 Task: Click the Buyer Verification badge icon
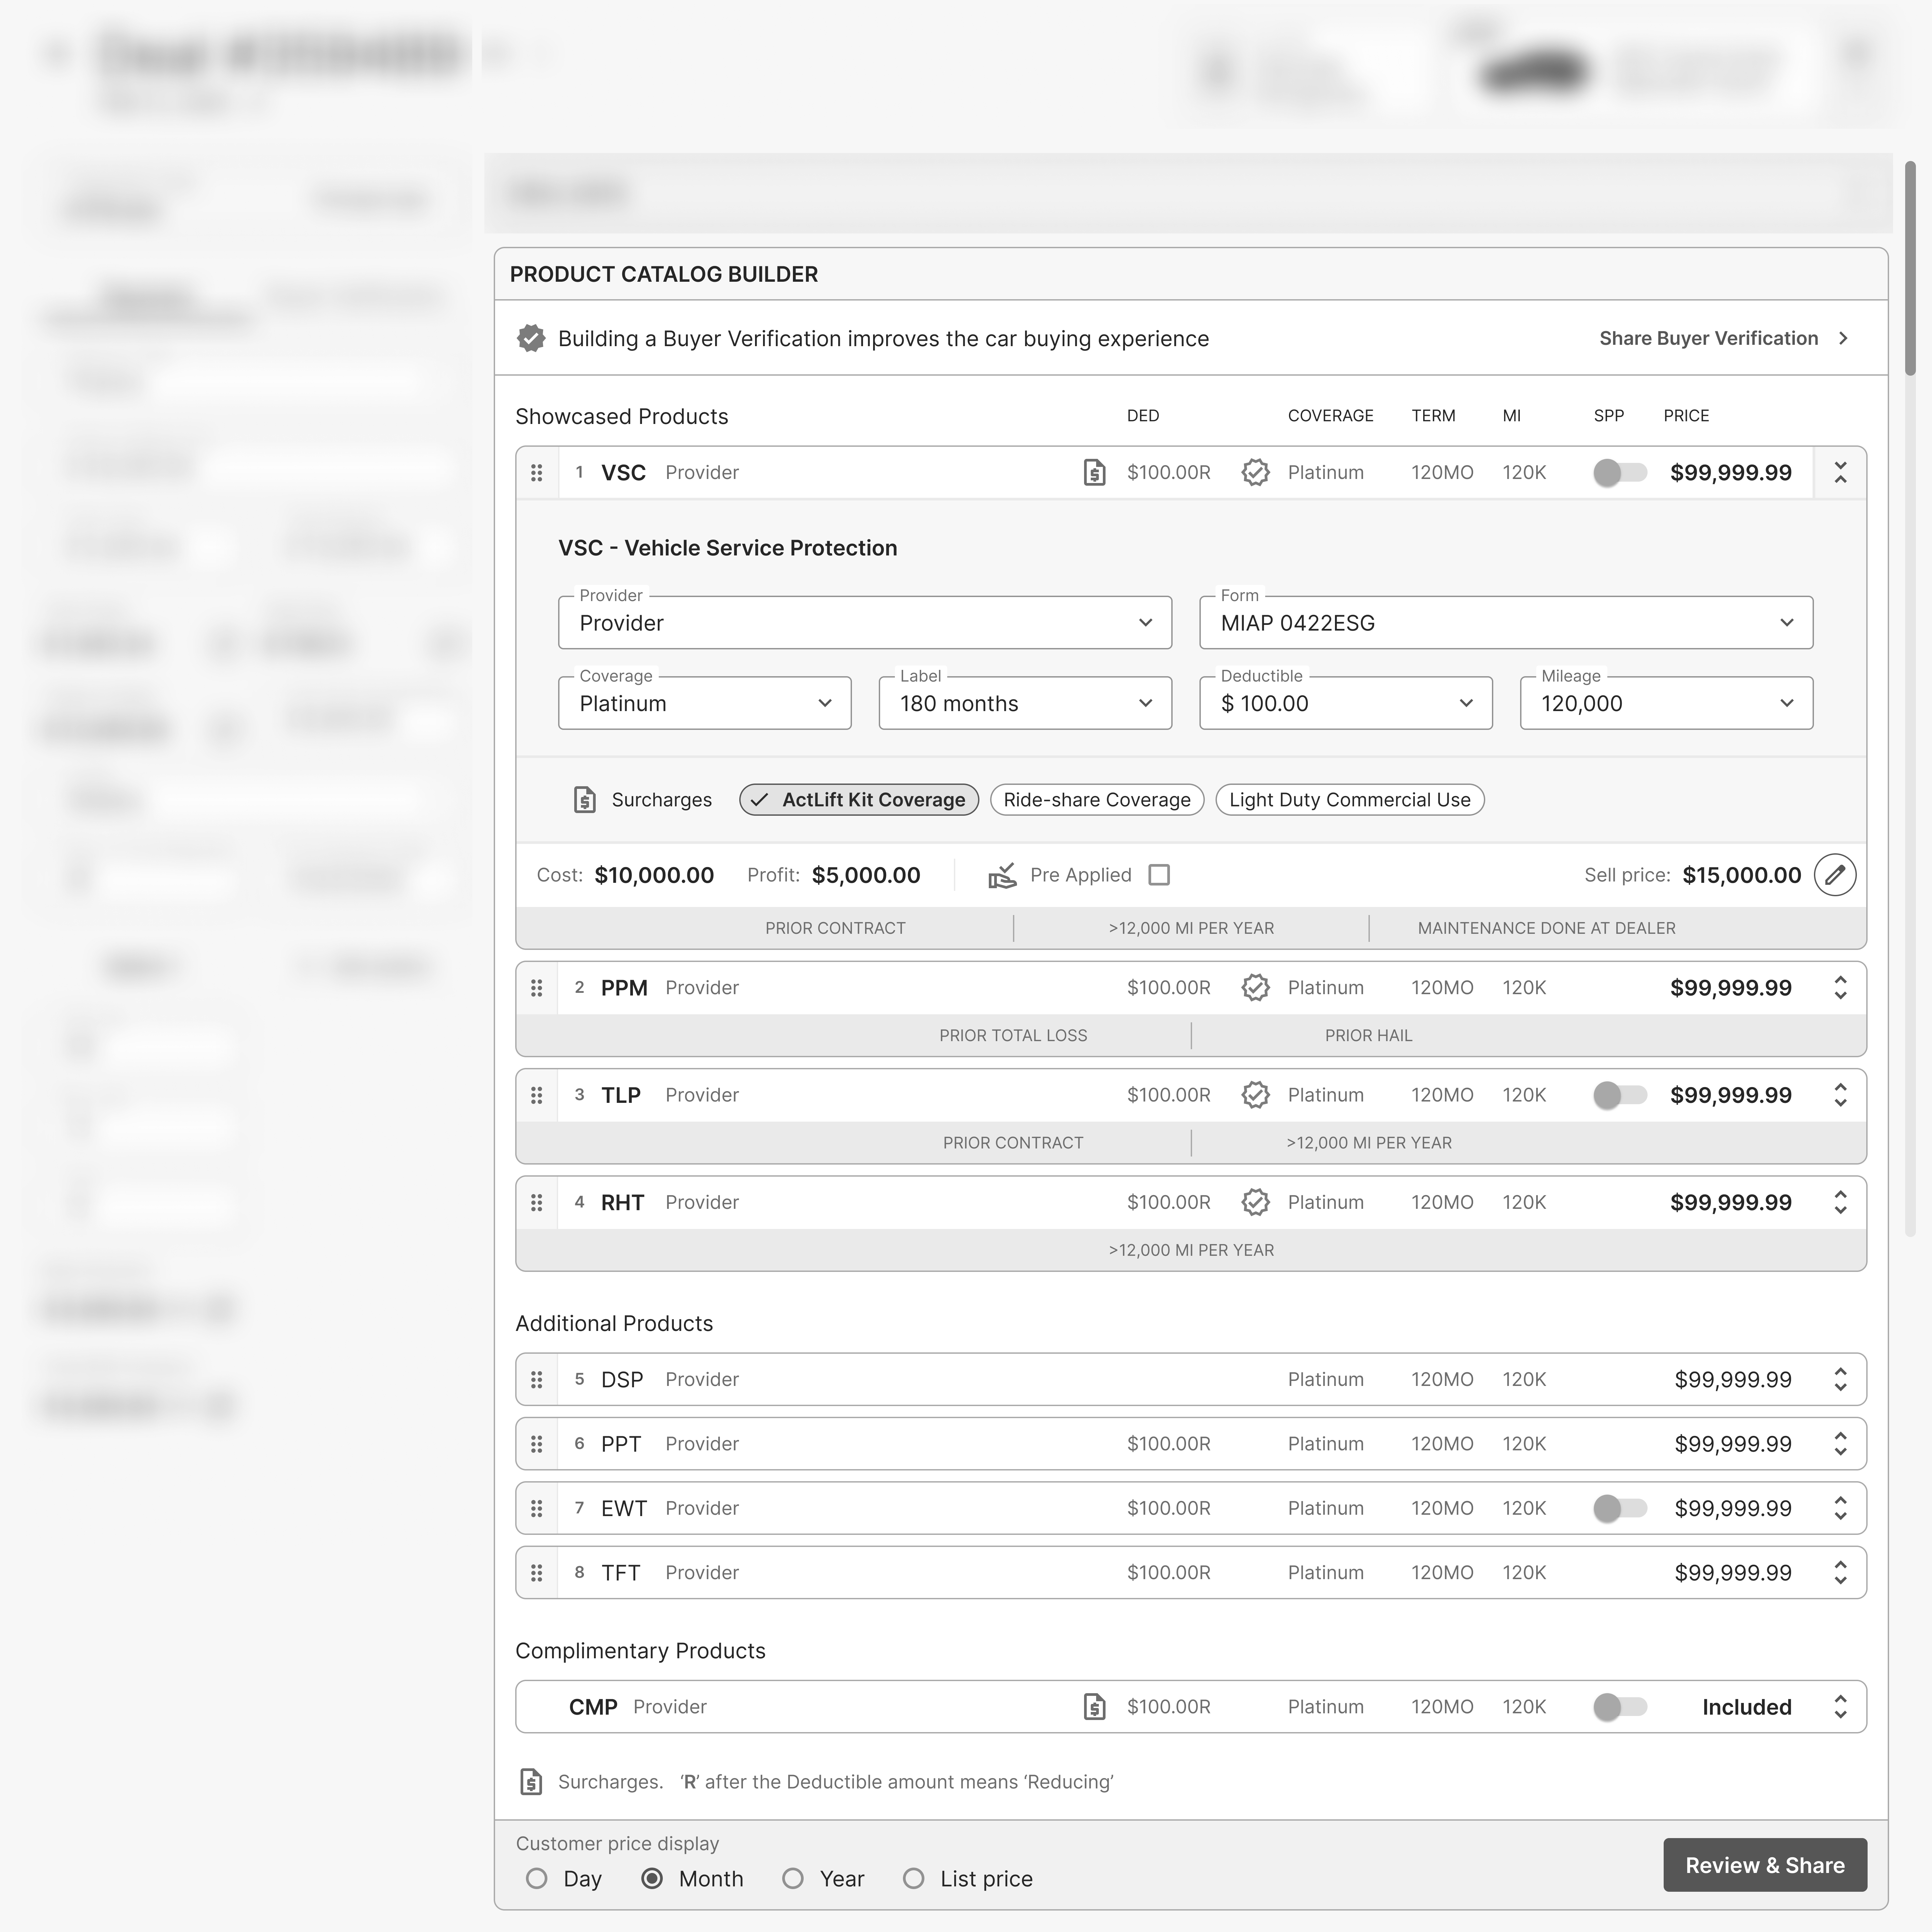(531, 338)
